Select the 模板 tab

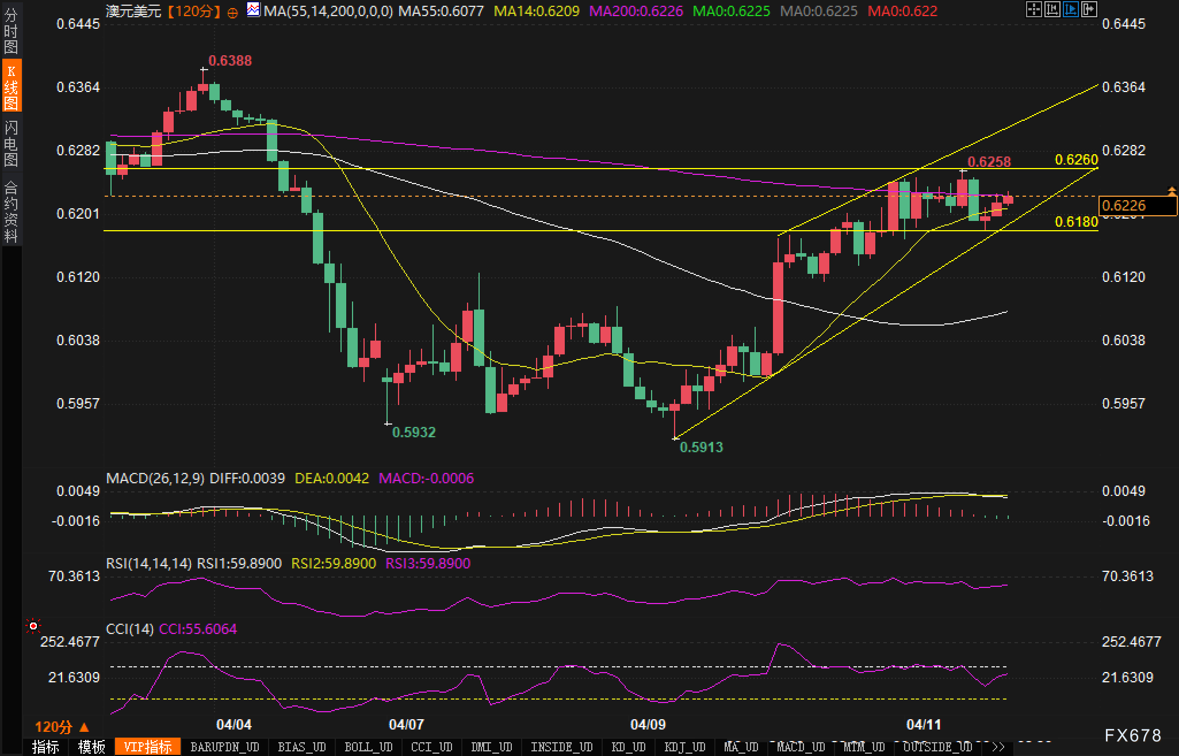tap(91, 747)
